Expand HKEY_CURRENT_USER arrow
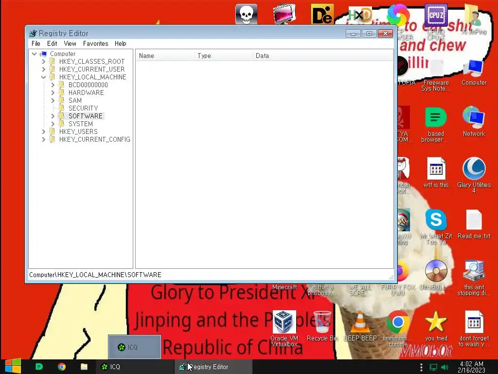The height and width of the screenshot is (374, 498). [x=43, y=69]
